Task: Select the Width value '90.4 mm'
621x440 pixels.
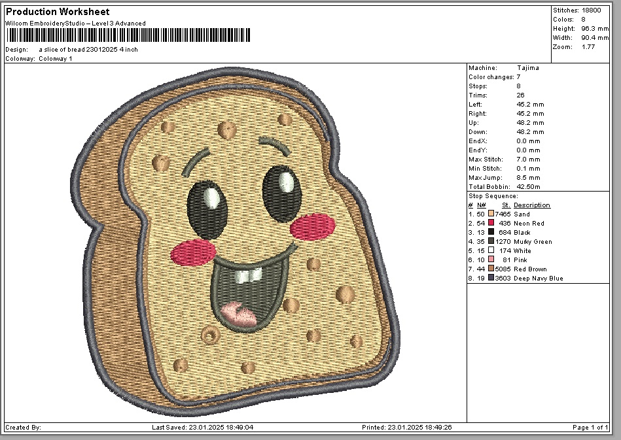Action: click(x=595, y=37)
